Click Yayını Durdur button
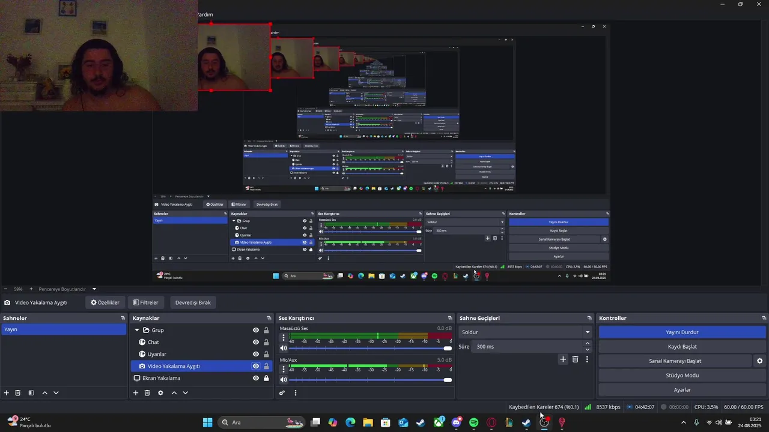 coord(682,332)
